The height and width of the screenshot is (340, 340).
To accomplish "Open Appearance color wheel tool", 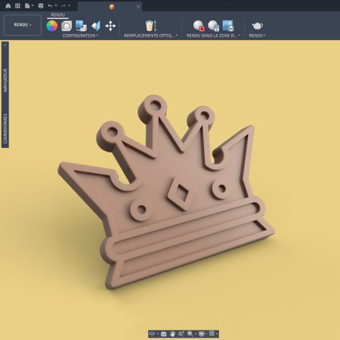I will [x=52, y=26].
